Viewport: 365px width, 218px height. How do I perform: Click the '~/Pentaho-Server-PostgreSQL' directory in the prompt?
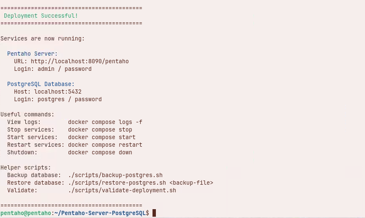click(x=100, y=213)
